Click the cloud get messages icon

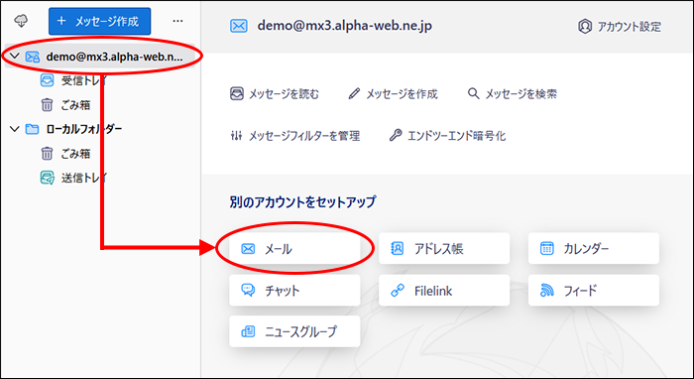(21, 21)
